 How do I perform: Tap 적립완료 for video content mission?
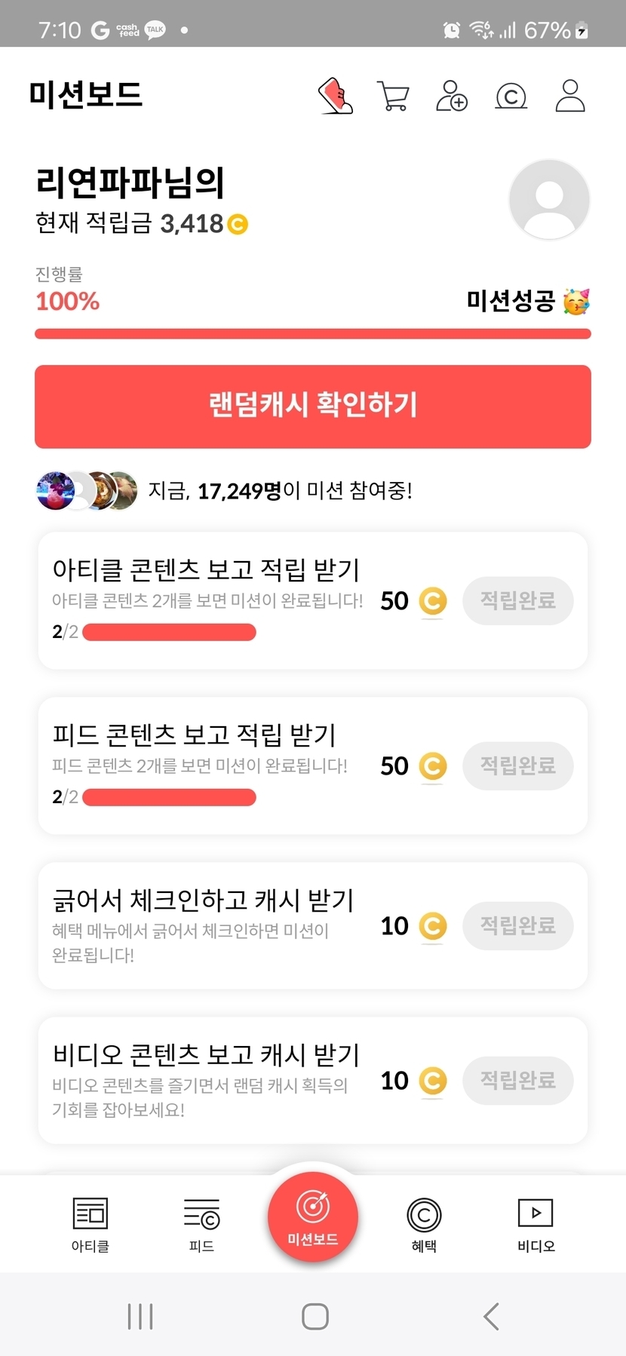point(518,1081)
